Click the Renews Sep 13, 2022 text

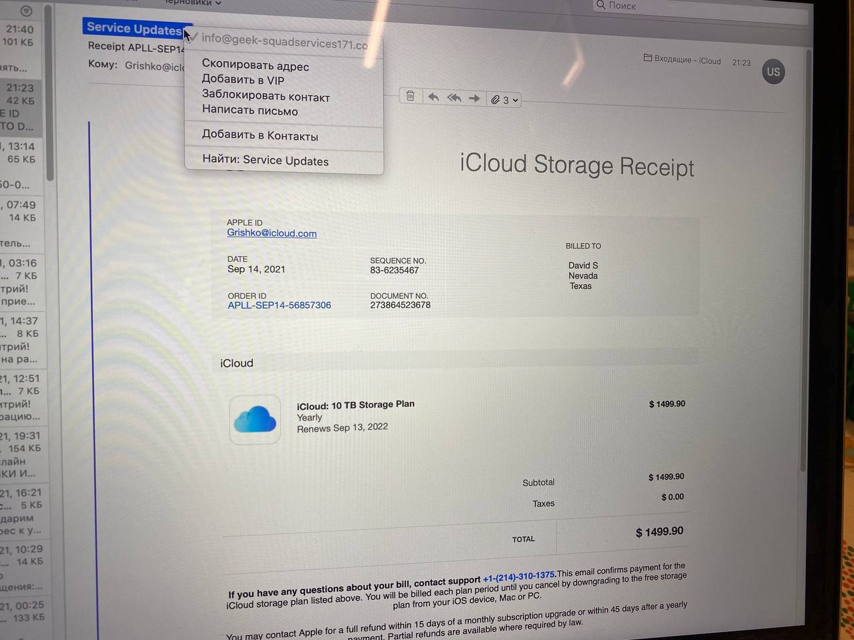coord(342,427)
